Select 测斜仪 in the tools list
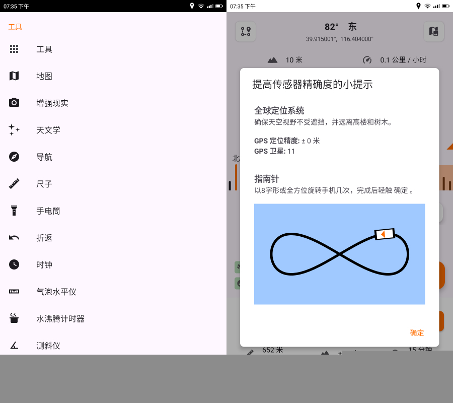 pyautogui.click(x=48, y=346)
